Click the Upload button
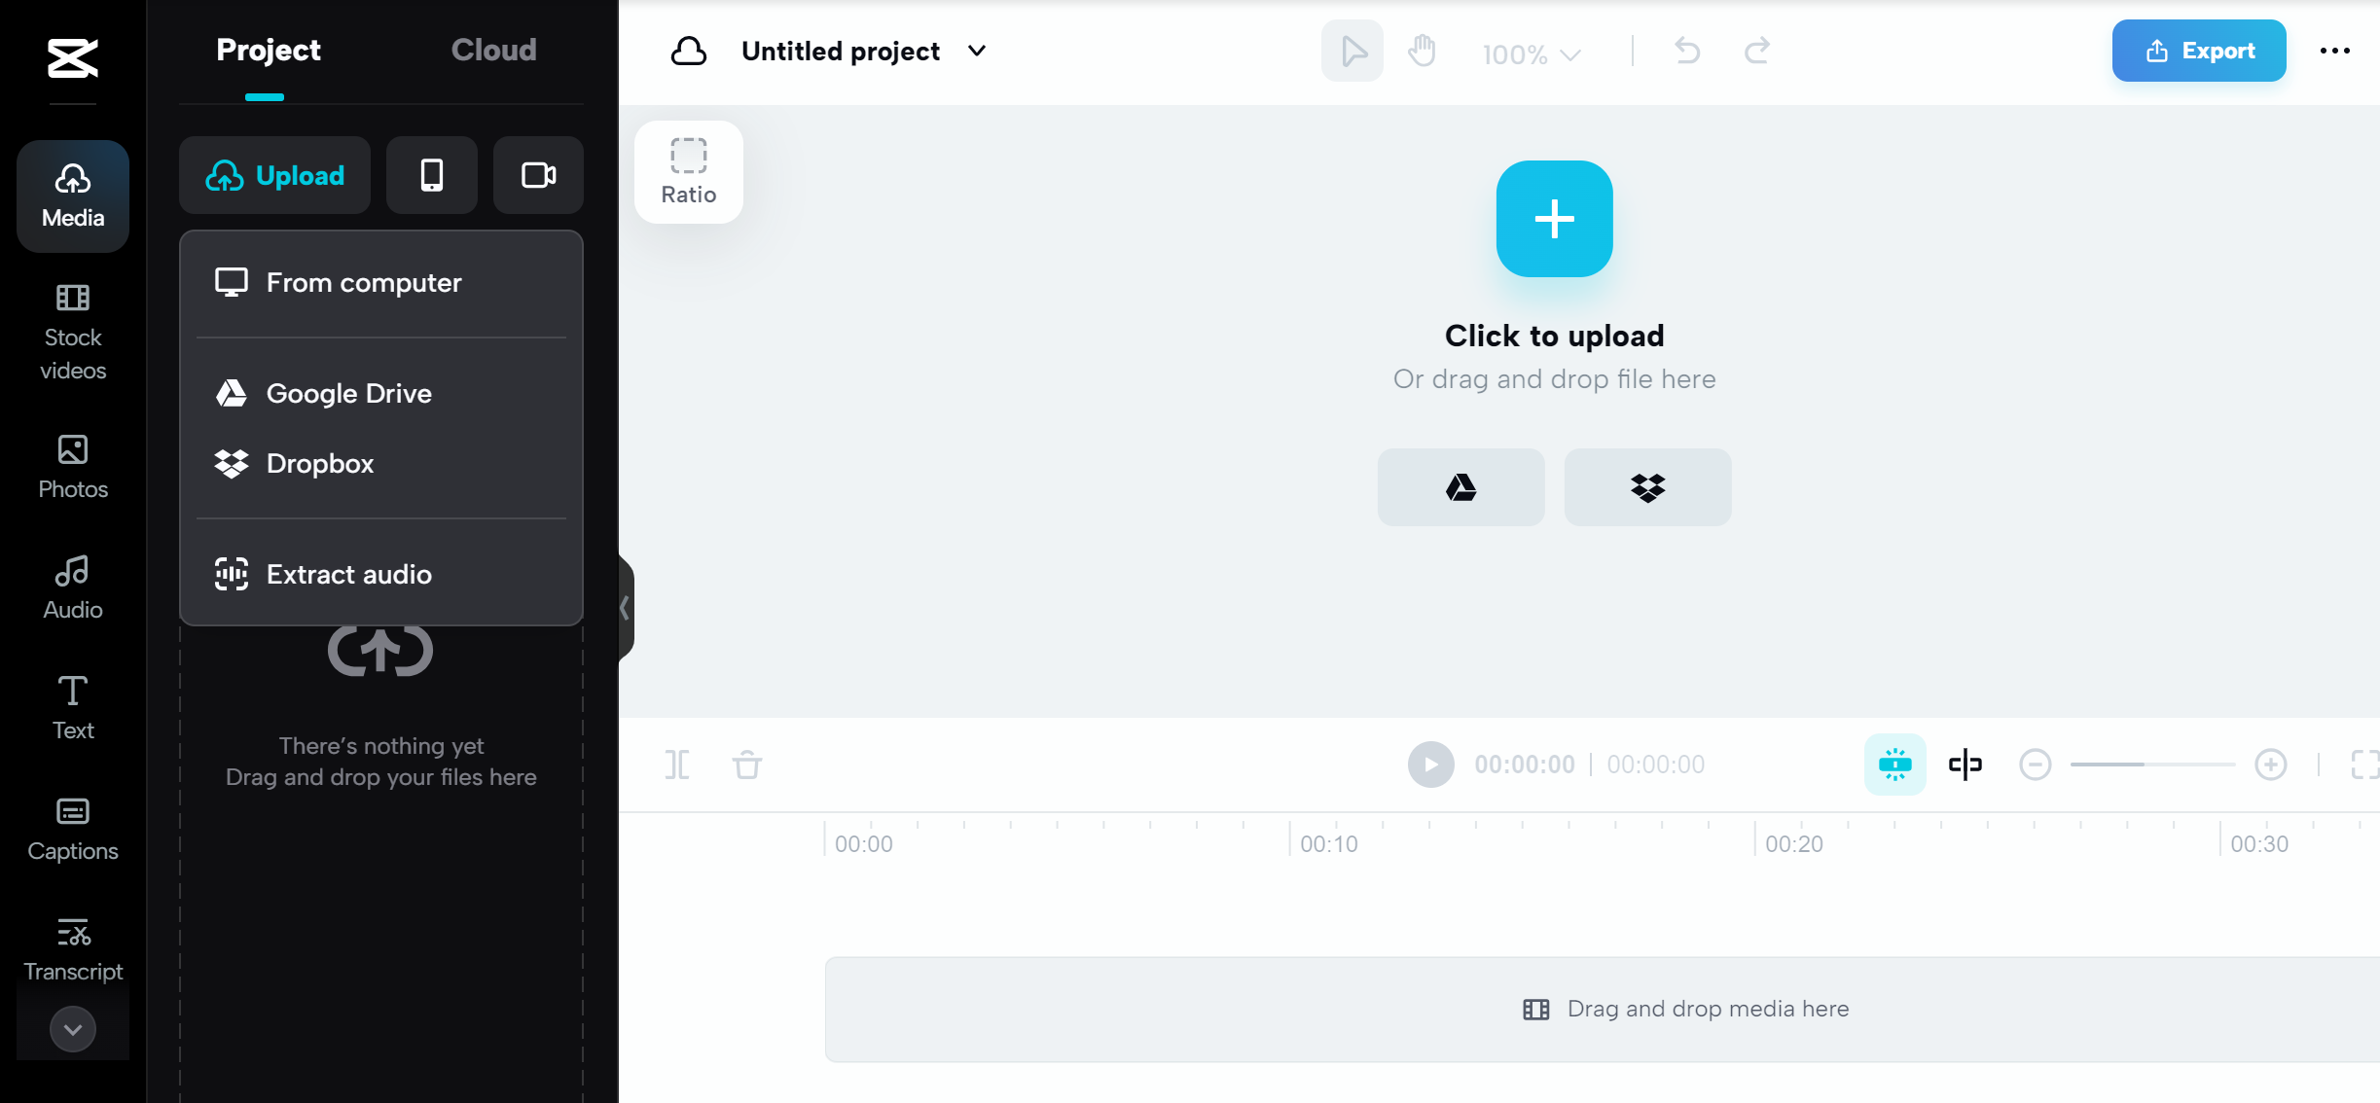This screenshot has width=2380, height=1103. 274,175
